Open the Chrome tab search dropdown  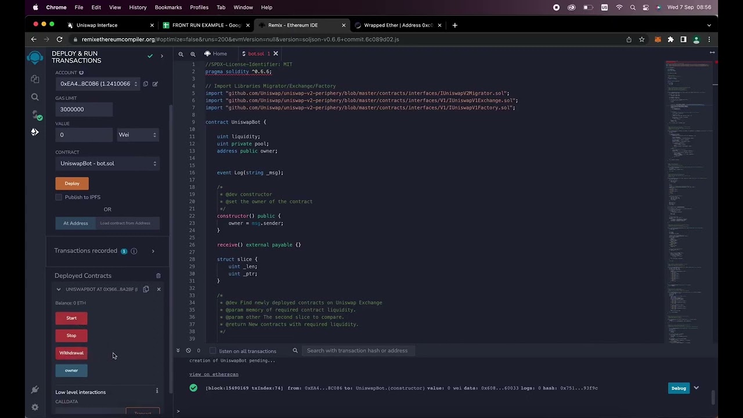coord(709,25)
